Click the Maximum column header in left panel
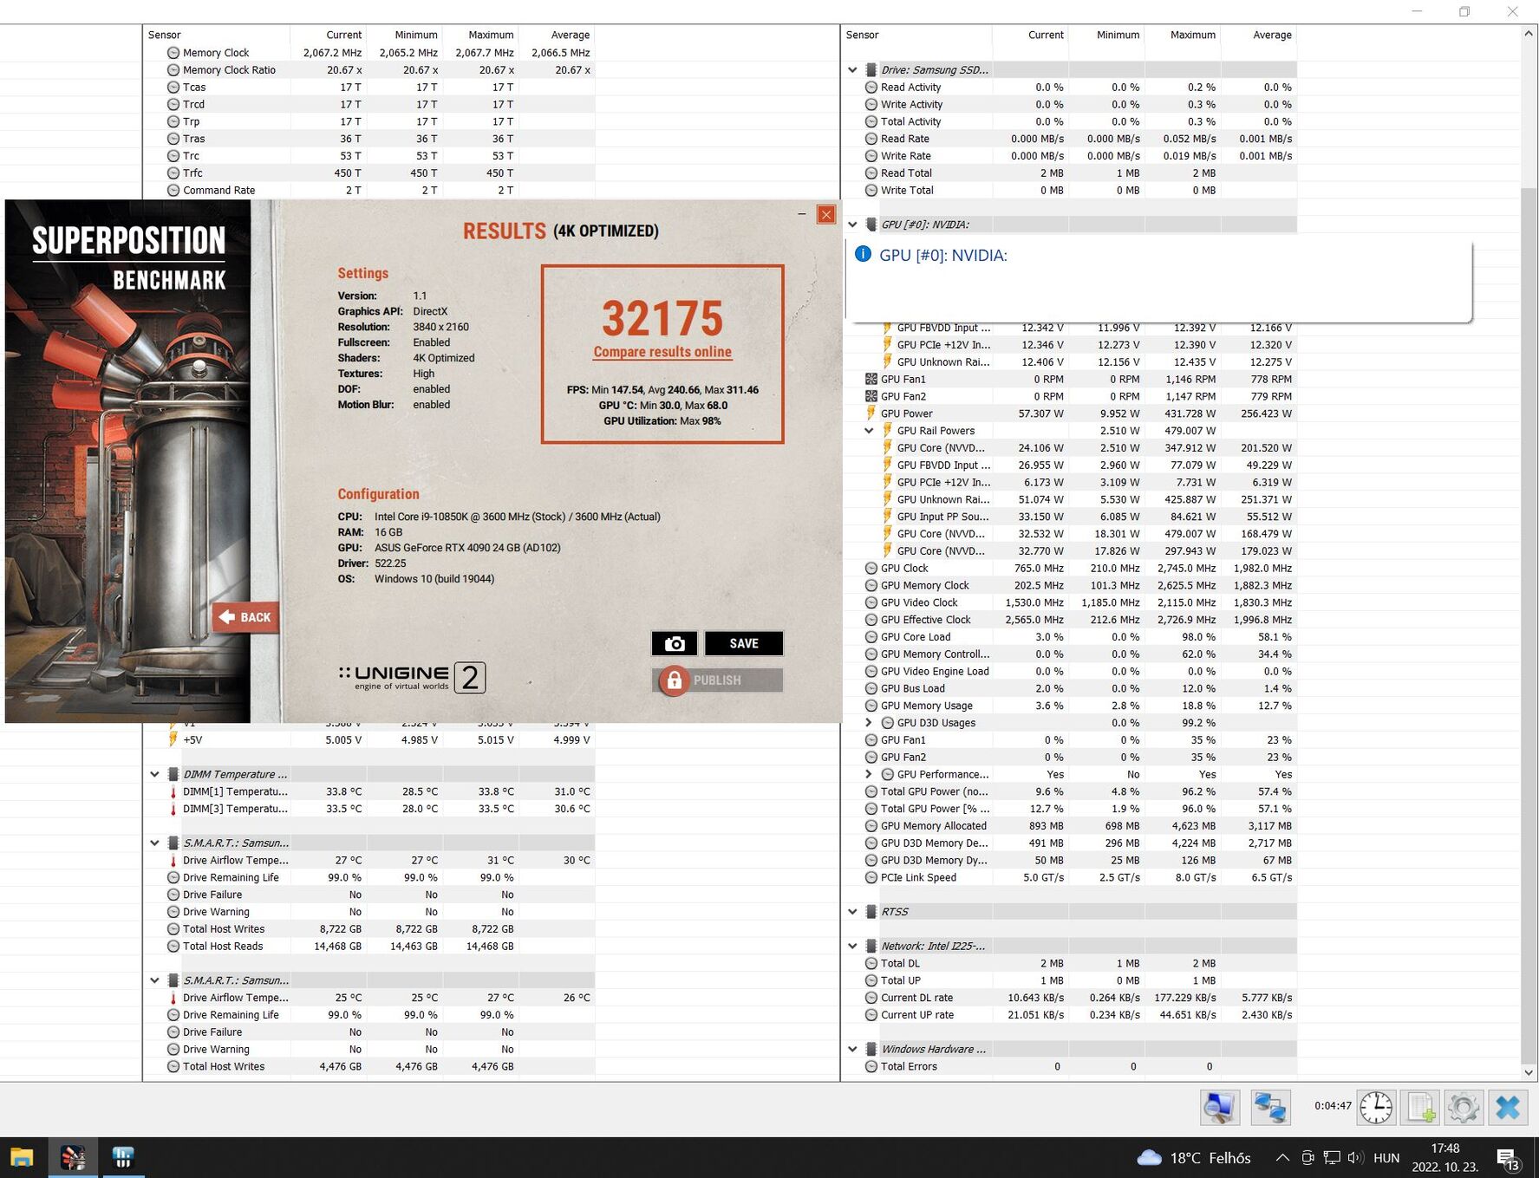Image resolution: width=1539 pixels, height=1178 pixels. [480, 35]
